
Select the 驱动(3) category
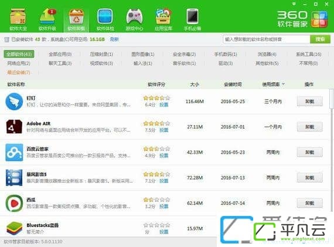click(226, 63)
